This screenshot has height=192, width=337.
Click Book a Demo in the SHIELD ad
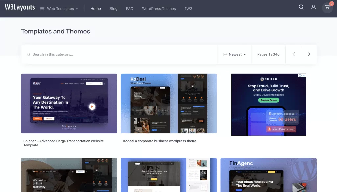click(269, 100)
